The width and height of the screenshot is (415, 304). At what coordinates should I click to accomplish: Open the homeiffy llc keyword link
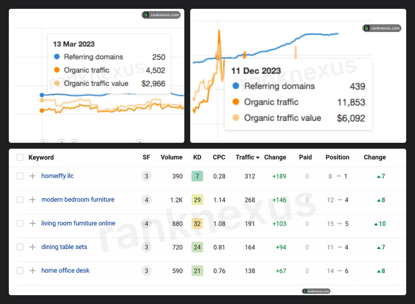[x=57, y=176]
